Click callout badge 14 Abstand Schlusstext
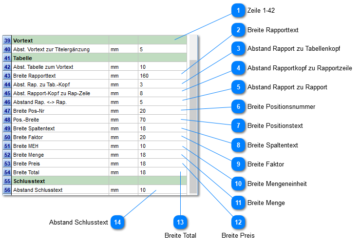Viewport: 360px width, 247px height. click(x=117, y=222)
